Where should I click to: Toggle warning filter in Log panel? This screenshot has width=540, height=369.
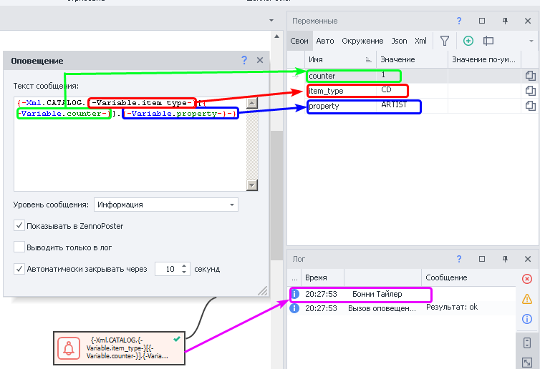[527, 299]
